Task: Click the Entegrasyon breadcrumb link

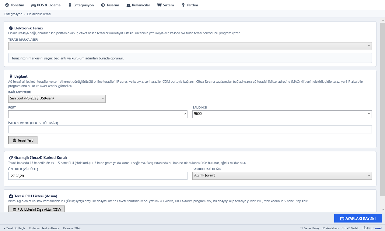Action: (x=13, y=14)
